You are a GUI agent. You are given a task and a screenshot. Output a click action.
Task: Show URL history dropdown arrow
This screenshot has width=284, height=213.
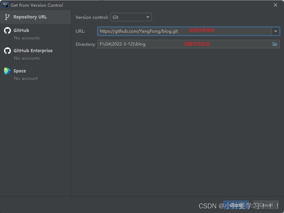[x=275, y=31]
